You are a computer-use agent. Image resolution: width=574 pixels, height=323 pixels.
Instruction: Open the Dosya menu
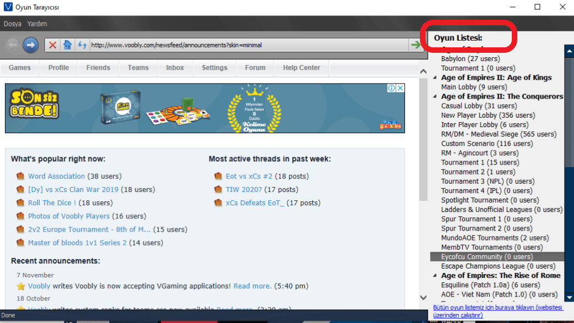13,24
